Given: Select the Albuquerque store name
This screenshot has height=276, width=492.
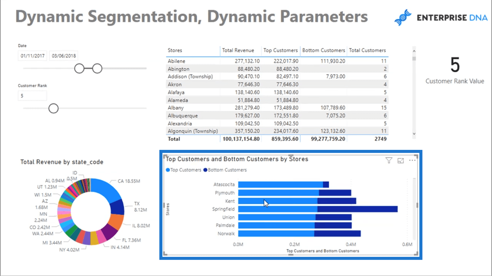Looking at the screenshot, I should tap(183, 116).
